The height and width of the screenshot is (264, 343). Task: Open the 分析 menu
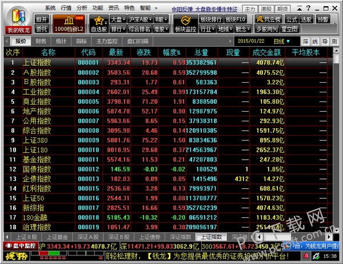(82, 9)
